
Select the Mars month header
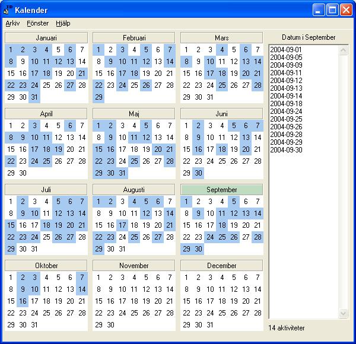[221, 38]
